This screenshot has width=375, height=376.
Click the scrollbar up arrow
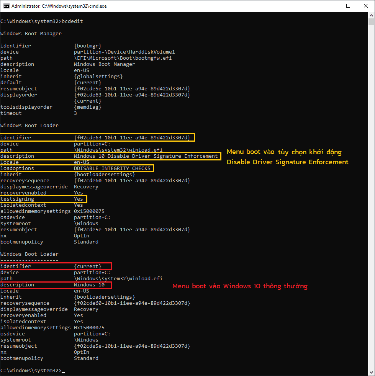(x=372, y=15)
